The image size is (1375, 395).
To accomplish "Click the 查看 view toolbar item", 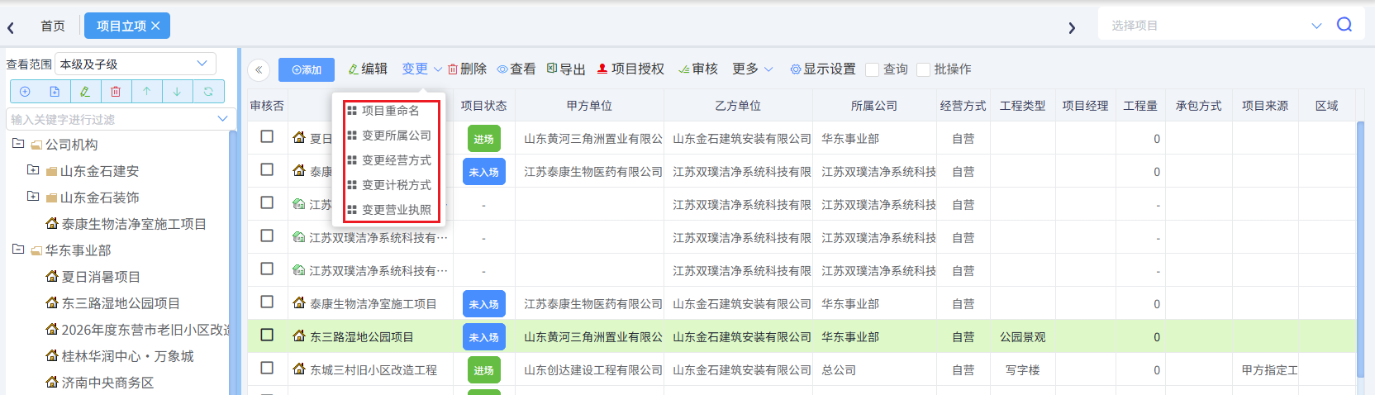I will point(516,69).
